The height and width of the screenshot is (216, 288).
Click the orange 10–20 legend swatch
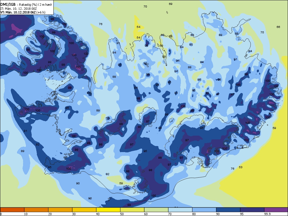click(36, 210)
